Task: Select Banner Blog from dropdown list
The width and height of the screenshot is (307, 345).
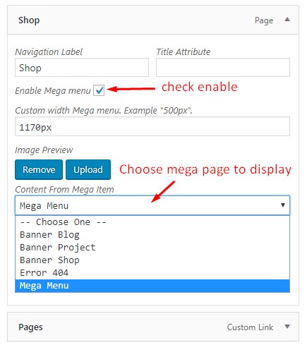Action: pyautogui.click(x=152, y=235)
